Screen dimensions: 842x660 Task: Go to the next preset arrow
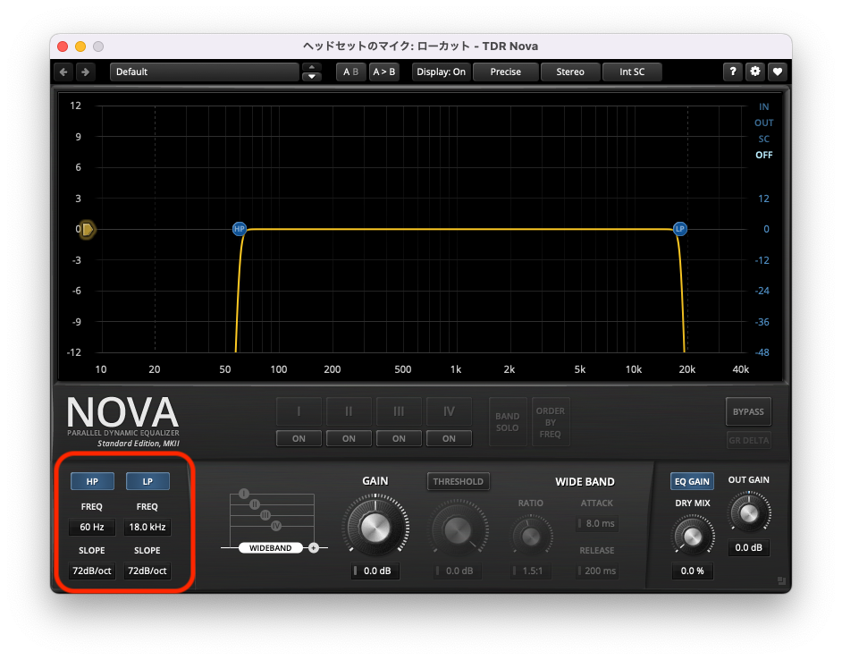[85, 72]
